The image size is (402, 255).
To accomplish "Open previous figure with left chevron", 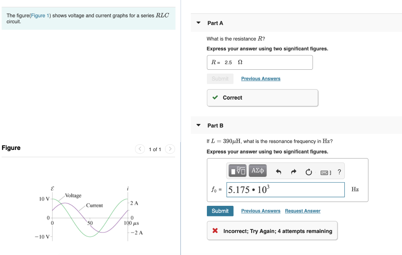I will coord(140,149).
